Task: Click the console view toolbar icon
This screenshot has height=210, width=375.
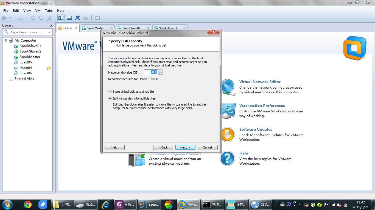Action: click(x=97, y=18)
